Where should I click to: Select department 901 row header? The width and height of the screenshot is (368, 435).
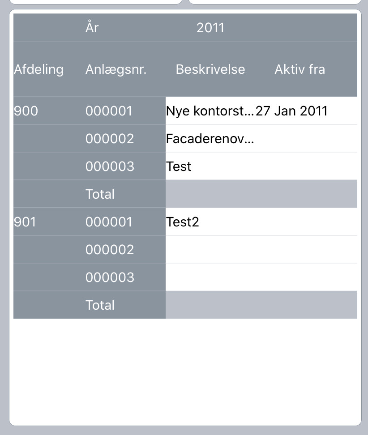pos(25,222)
